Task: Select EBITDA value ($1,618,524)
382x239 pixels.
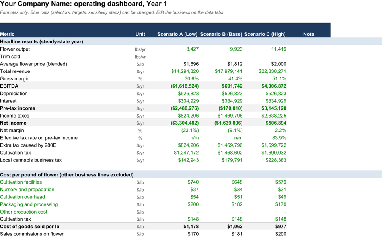Action: (x=185, y=86)
